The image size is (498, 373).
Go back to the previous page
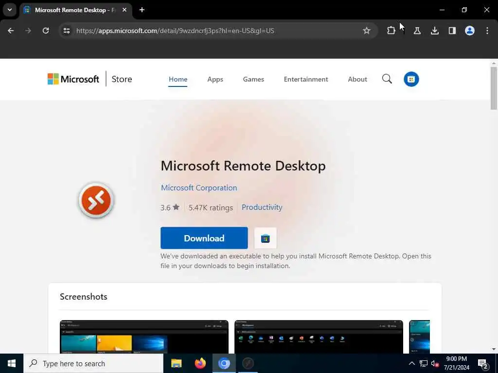pyautogui.click(x=11, y=31)
